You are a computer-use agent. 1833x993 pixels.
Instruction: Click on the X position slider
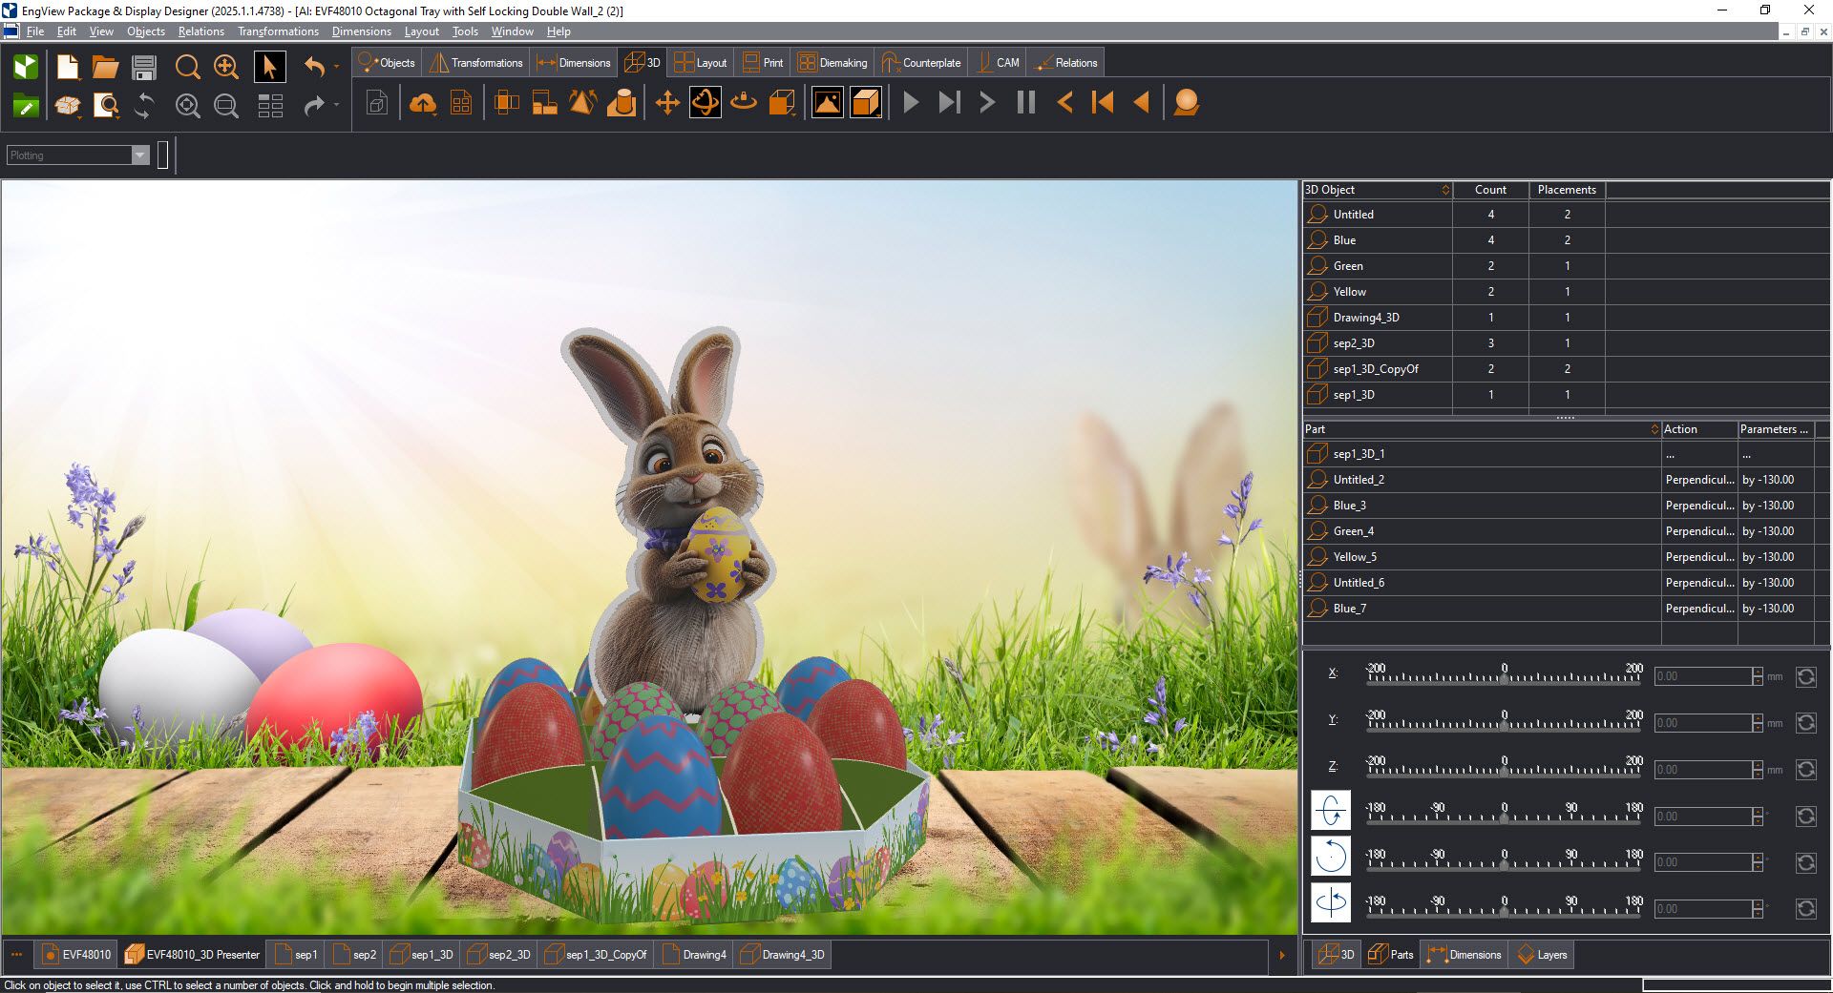(x=1504, y=675)
